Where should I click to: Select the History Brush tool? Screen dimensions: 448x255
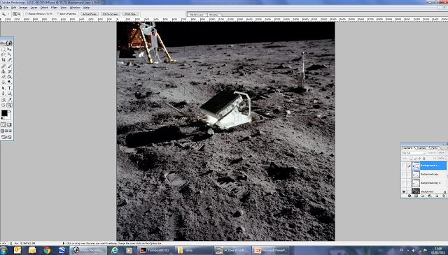(9, 71)
